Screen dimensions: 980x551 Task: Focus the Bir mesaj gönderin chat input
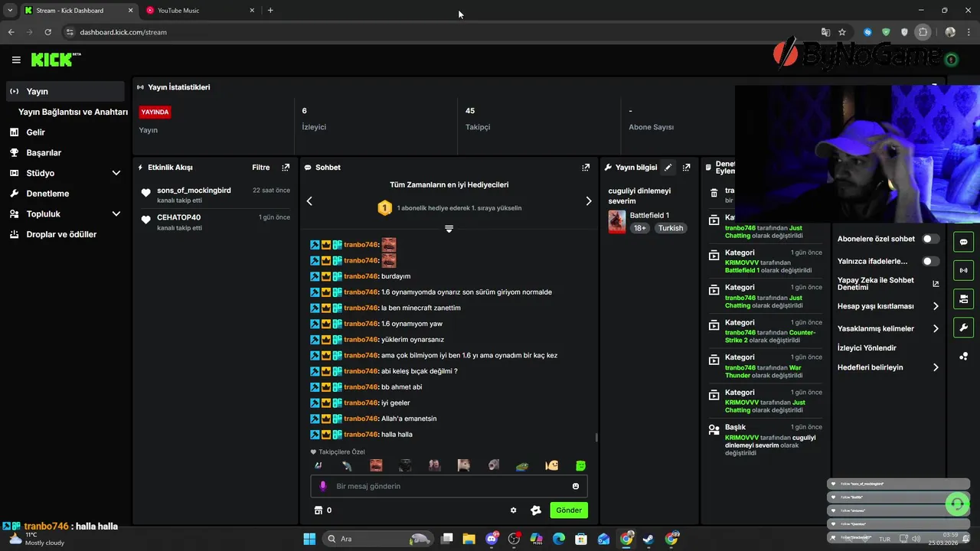click(x=449, y=486)
